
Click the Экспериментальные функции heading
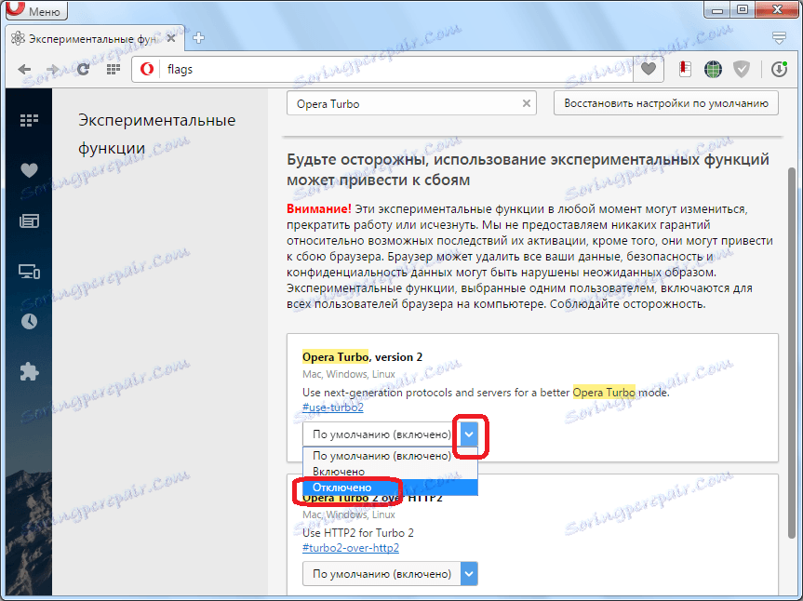156,134
